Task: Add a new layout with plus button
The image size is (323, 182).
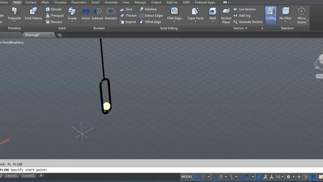Action: click(41, 175)
